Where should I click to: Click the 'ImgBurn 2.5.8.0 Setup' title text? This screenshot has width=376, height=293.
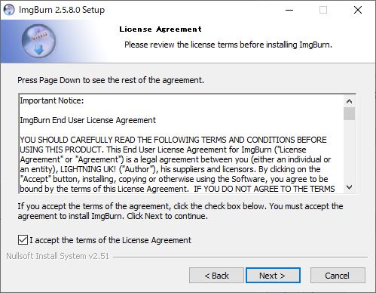click(62, 10)
